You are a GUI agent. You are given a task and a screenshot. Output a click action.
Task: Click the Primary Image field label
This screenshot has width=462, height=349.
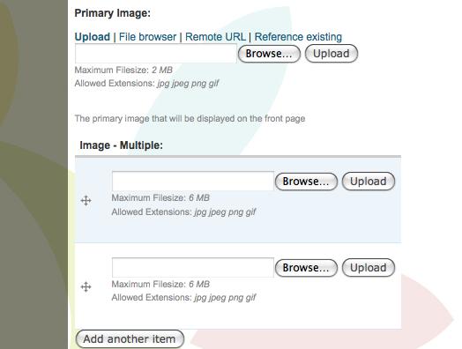coord(113,13)
